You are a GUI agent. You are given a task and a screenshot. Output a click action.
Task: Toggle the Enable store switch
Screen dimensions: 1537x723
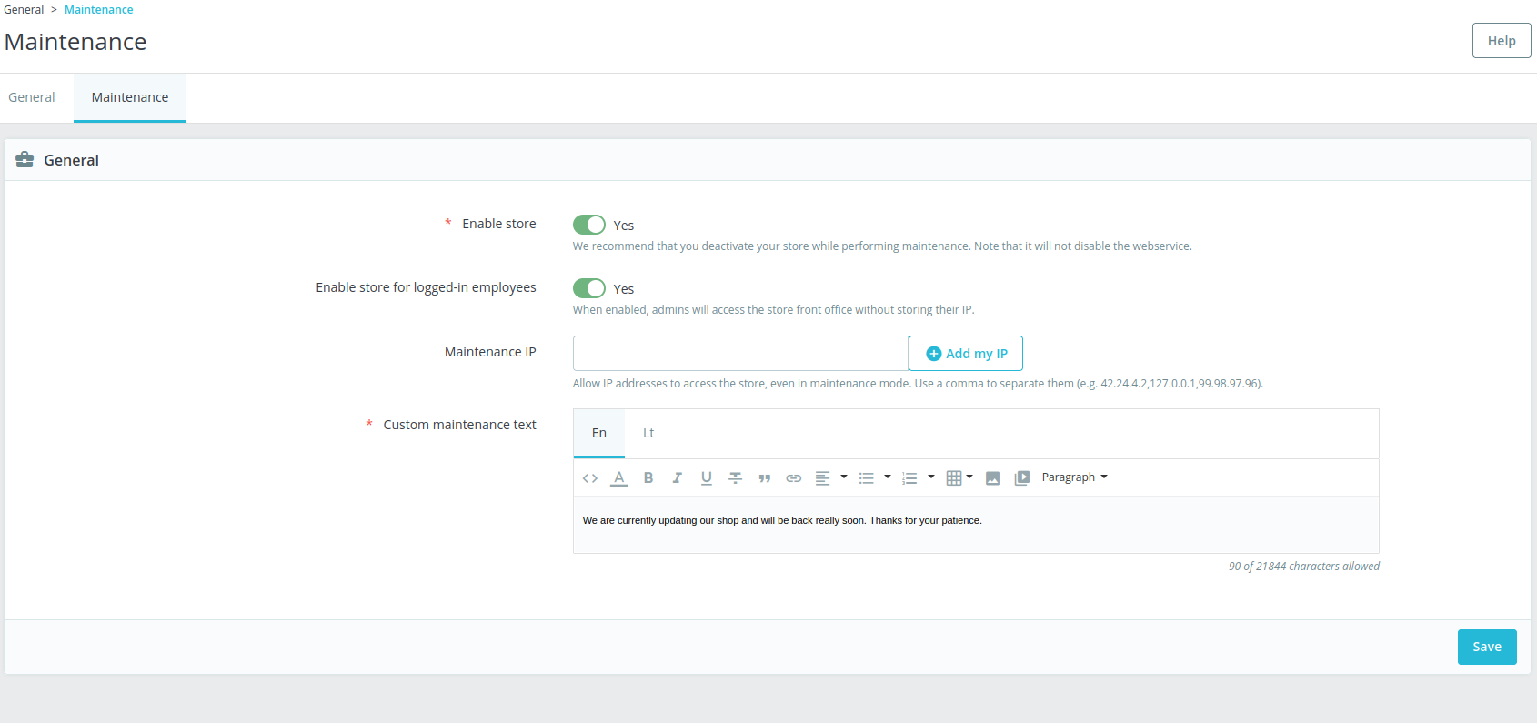pos(589,225)
